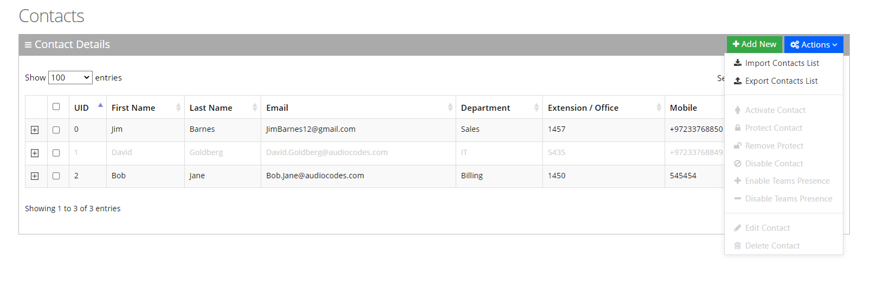Check the checkbox for Jim Barnes
Viewport: 870px width, 282px height.
tap(56, 130)
